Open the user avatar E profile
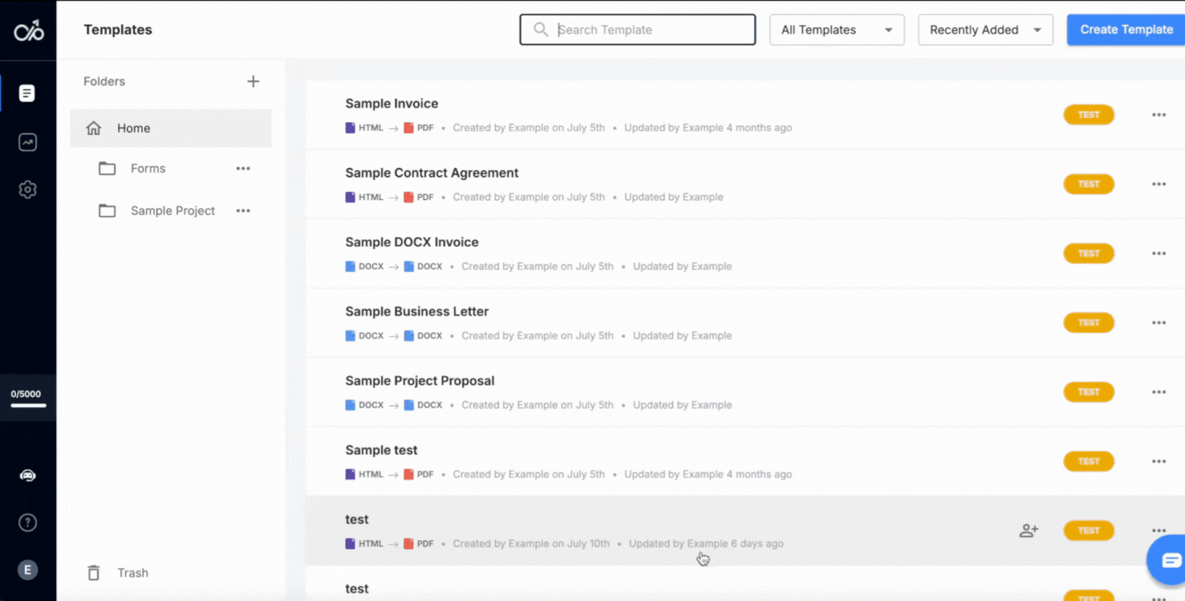1185x601 pixels. click(27, 570)
